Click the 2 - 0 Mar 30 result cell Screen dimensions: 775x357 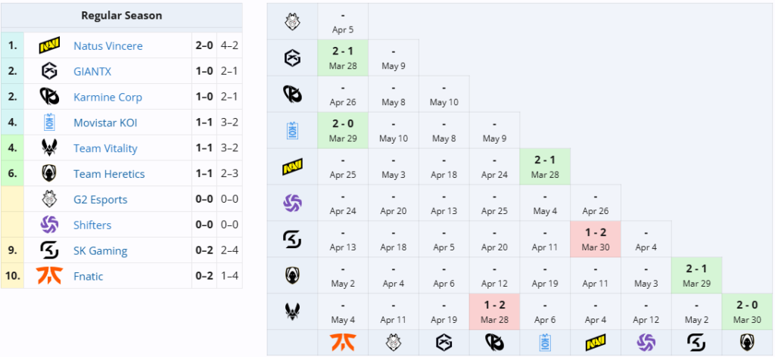[747, 312]
